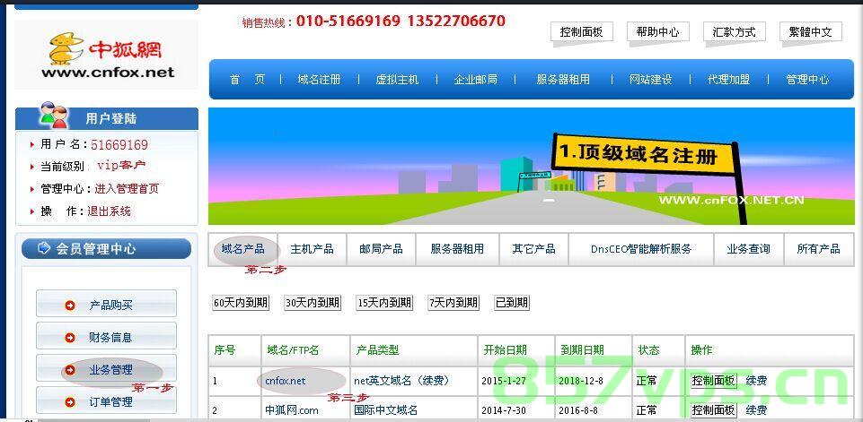The height and width of the screenshot is (422, 863).
Task: Open 网站建设 navigation item
Action: [650, 80]
